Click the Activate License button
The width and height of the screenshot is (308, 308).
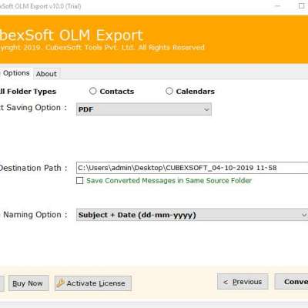click(93, 283)
